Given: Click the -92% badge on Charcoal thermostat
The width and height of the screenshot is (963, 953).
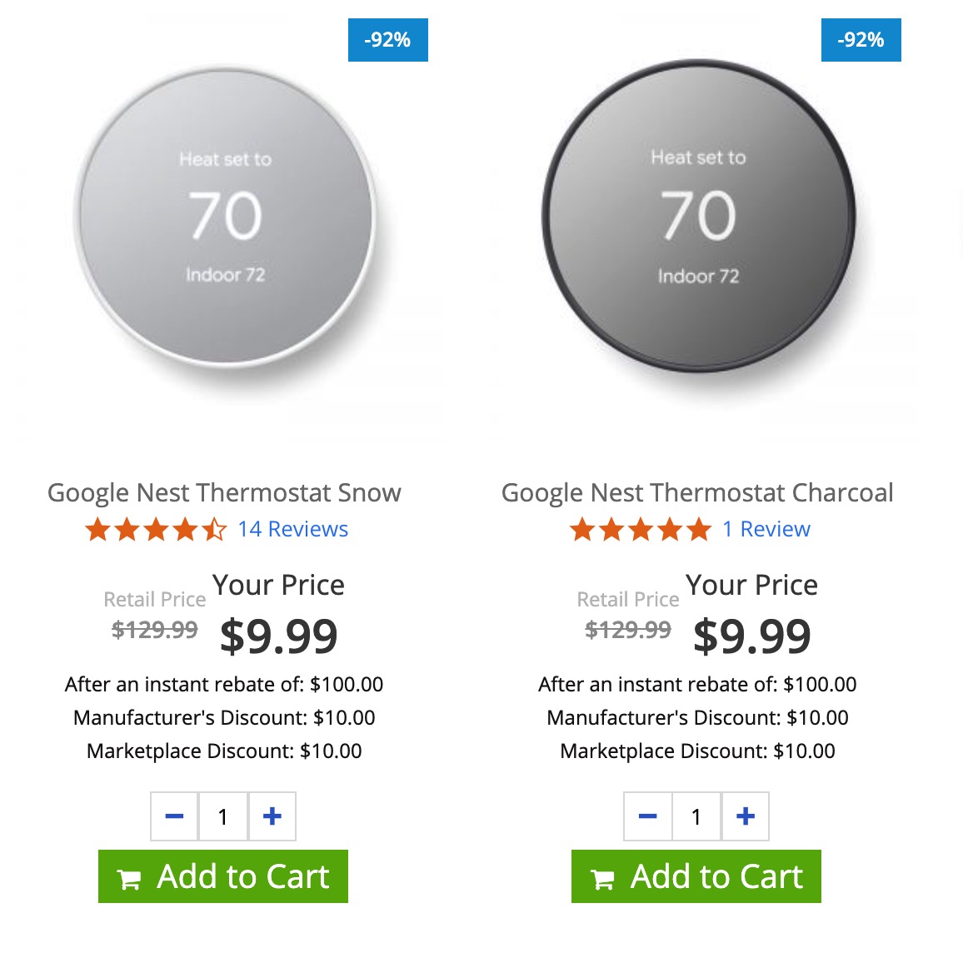Looking at the screenshot, I should coord(861,40).
